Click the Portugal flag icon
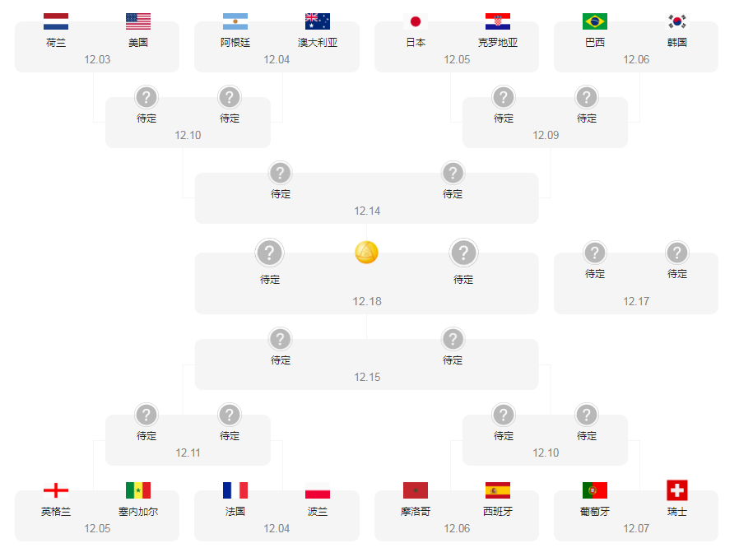This screenshot has height=557, width=739. [595, 490]
